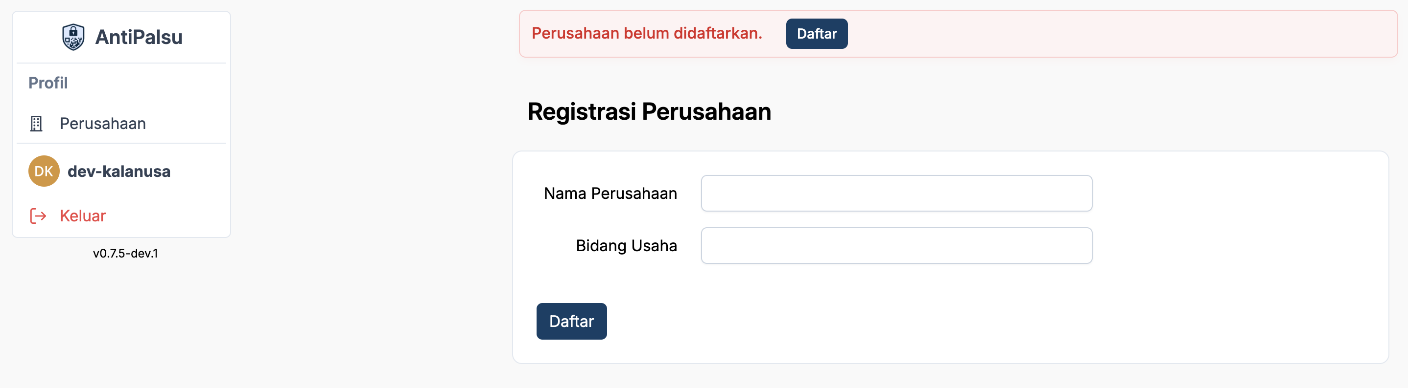Open the Perusahaan menu item

click(x=103, y=124)
